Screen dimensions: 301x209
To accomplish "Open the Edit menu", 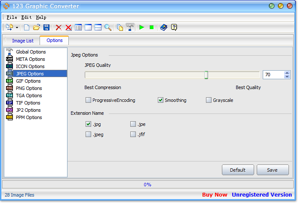I will [x=26, y=18].
